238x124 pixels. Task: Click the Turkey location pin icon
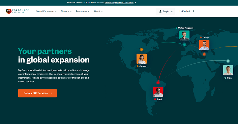[x=201, y=38]
